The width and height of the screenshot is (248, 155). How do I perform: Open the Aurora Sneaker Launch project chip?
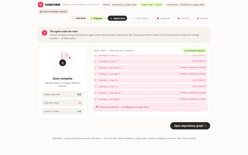click(x=53, y=12)
